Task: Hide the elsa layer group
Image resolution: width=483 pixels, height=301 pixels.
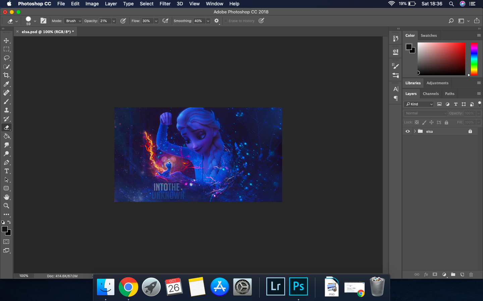Action: click(408, 131)
